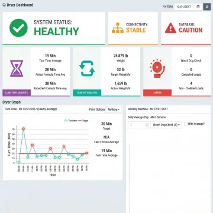Click the N/A Last 2 hours Average
Viewport: 213px width, 213px height.
(106, 137)
